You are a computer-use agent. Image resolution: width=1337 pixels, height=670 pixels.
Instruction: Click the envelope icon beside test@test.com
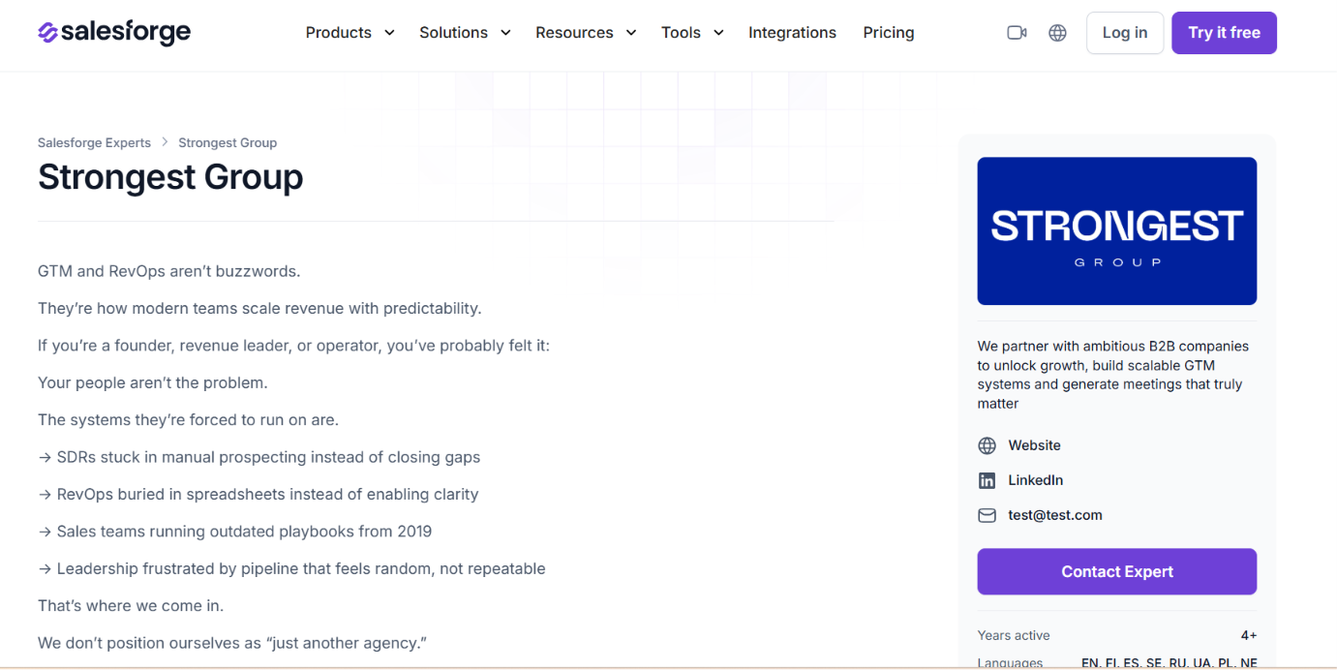[x=987, y=515]
